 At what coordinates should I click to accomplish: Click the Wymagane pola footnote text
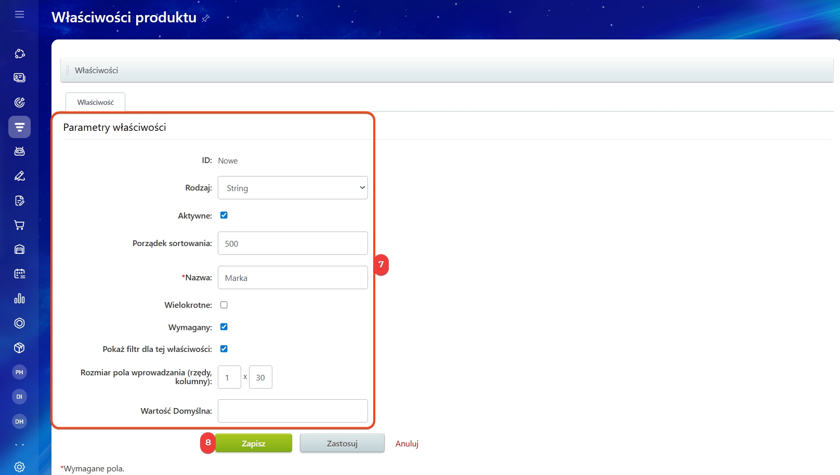pyautogui.click(x=93, y=469)
